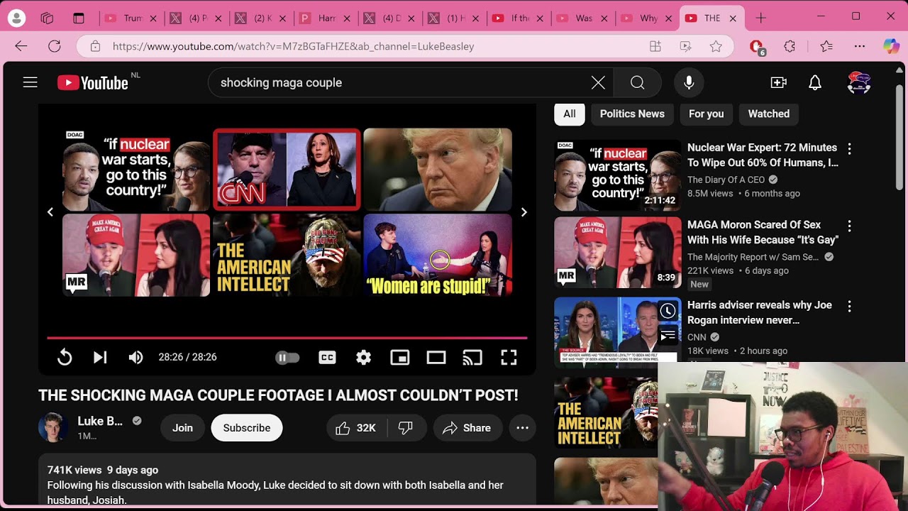
Task: Open more actions menu beside Share
Action: click(x=522, y=428)
